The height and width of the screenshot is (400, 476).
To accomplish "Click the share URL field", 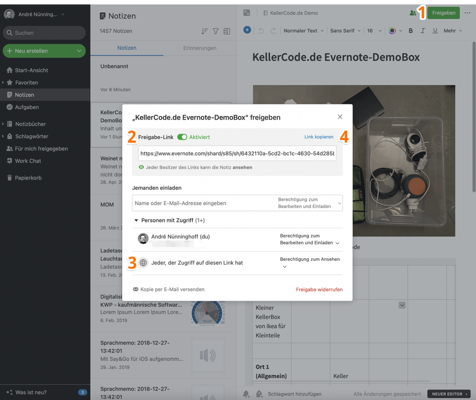I will 237,153.
